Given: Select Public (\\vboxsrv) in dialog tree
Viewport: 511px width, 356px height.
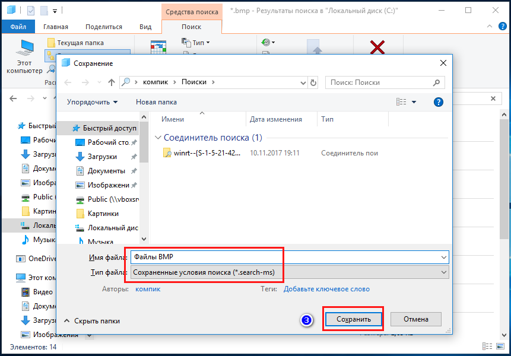Looking at the screenshot, I should (x=107, y=199).
